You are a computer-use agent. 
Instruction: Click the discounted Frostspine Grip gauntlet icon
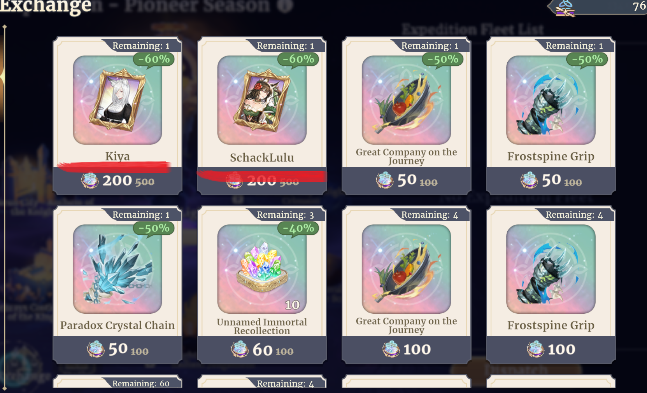[551, 100]
